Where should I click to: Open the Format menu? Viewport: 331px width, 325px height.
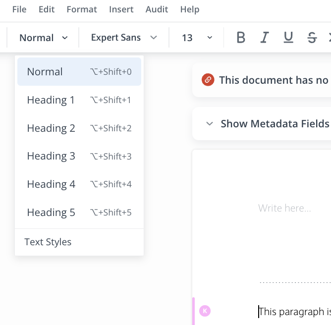82,9
